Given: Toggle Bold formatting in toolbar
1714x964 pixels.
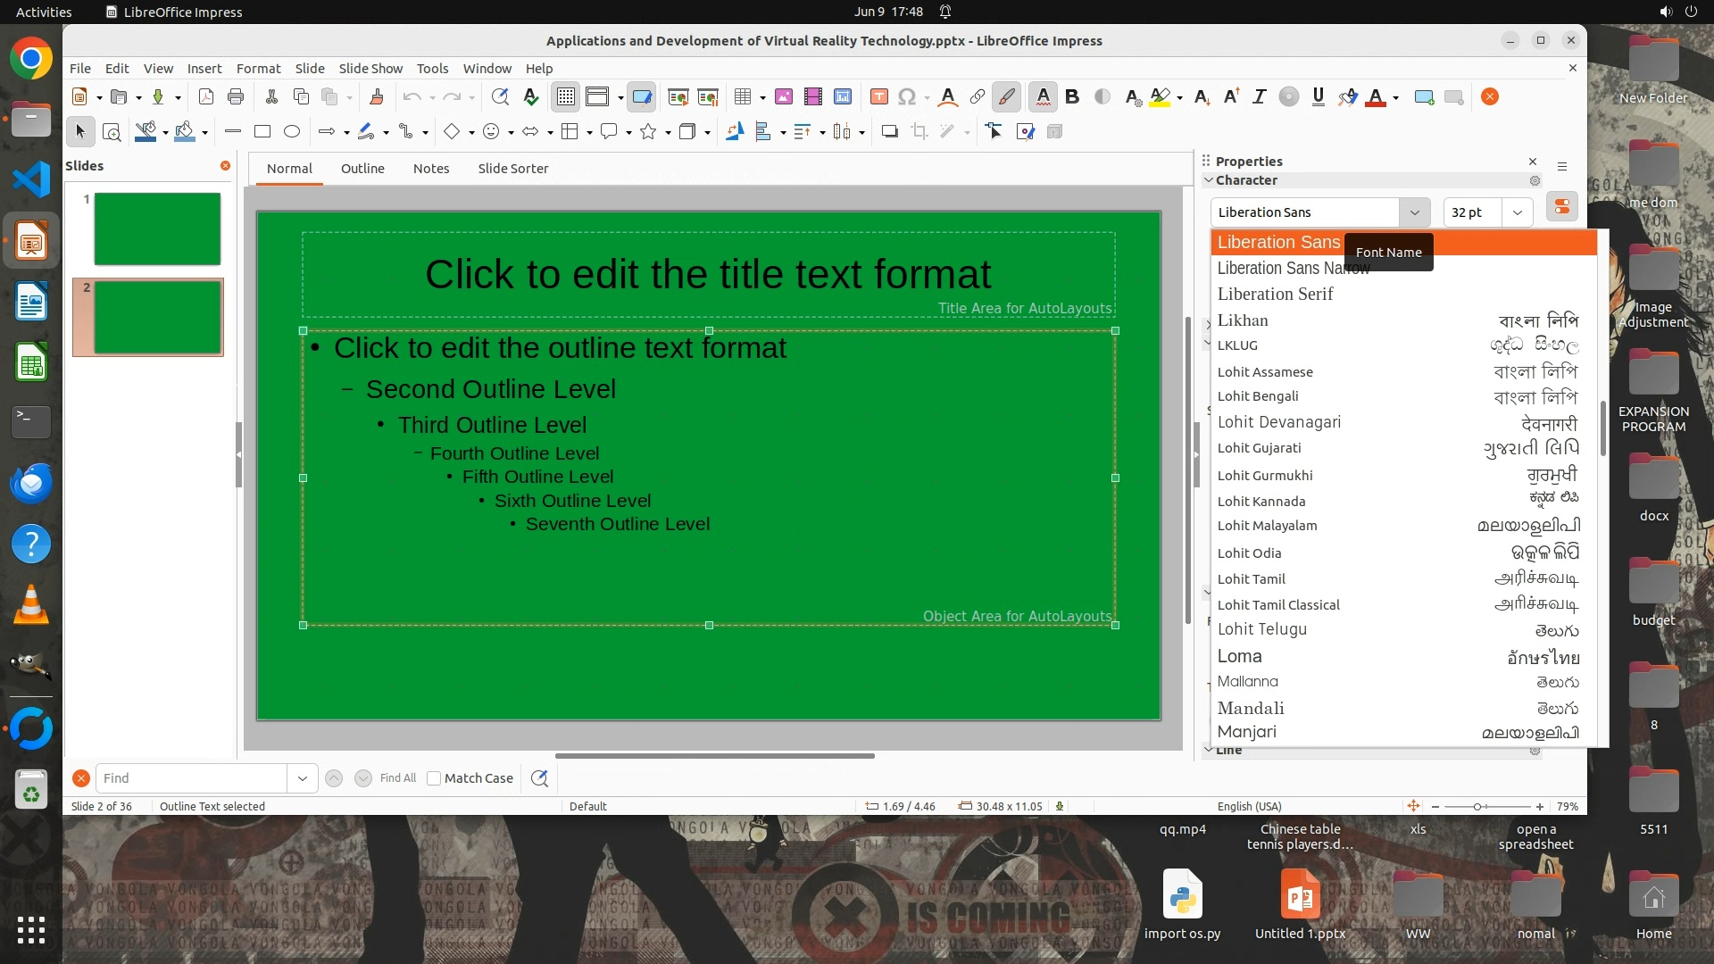Looking at the screenshot, I should (1072, 97).
